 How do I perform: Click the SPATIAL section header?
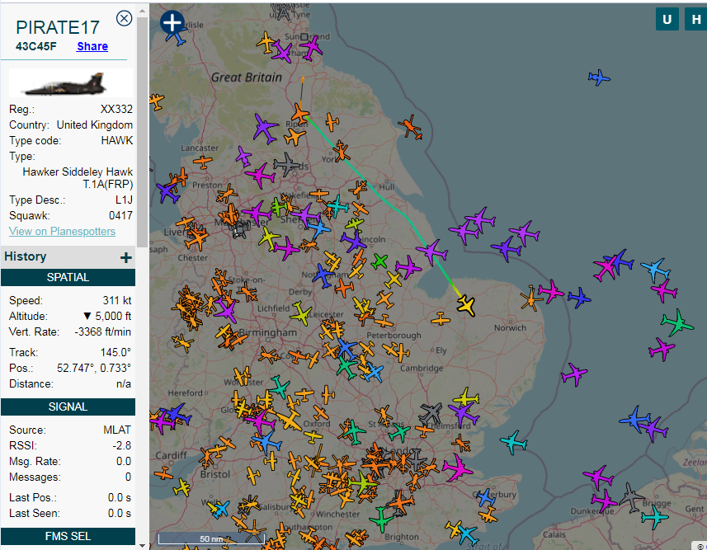pyautogui.click(x=68, y=277)
